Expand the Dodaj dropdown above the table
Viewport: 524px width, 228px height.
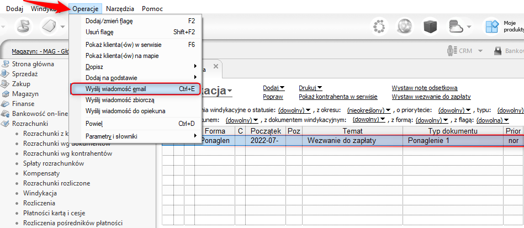click(x=273, y=88)
